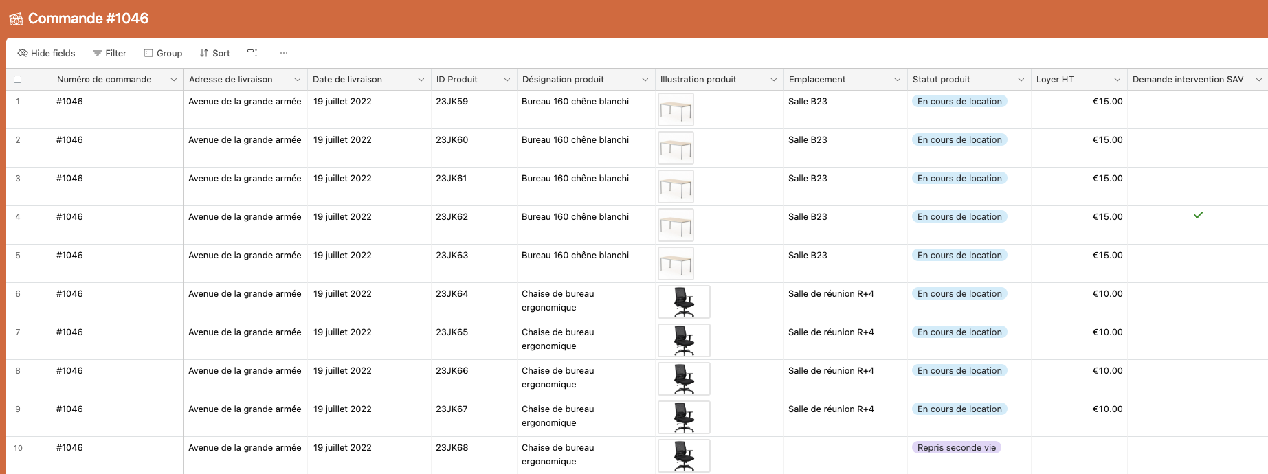Click the En cours de location tag in row 2
The height and width of the screenshot is (474, 1268).
pos(959,140)
